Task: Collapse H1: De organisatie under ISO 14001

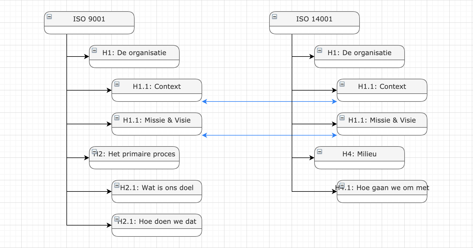Action: coord(320,50)
